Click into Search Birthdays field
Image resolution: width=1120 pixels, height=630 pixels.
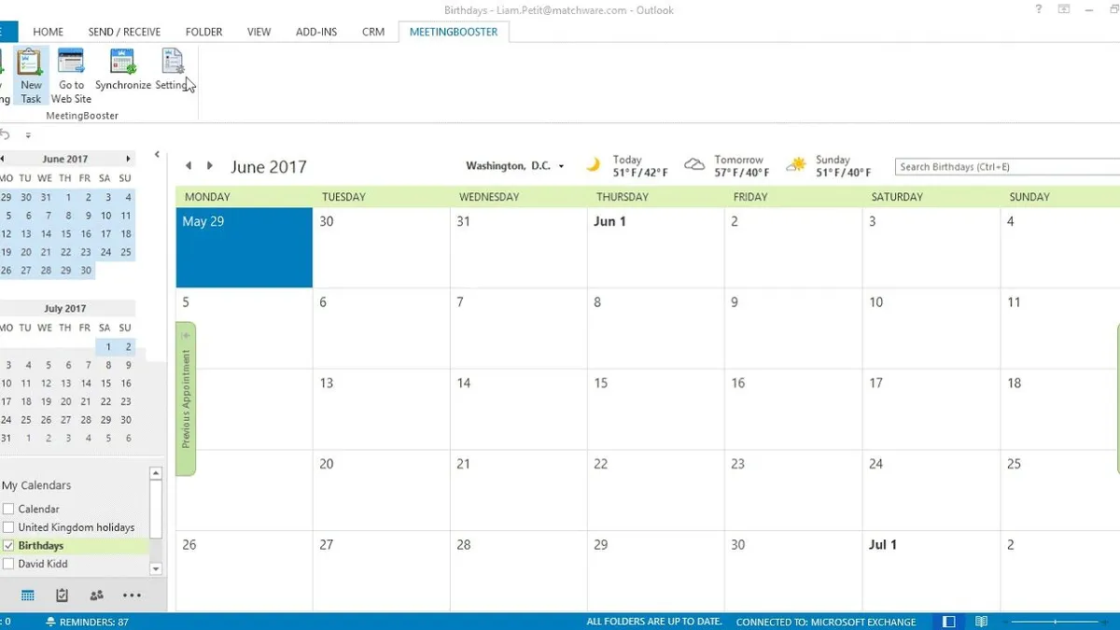1007,167
